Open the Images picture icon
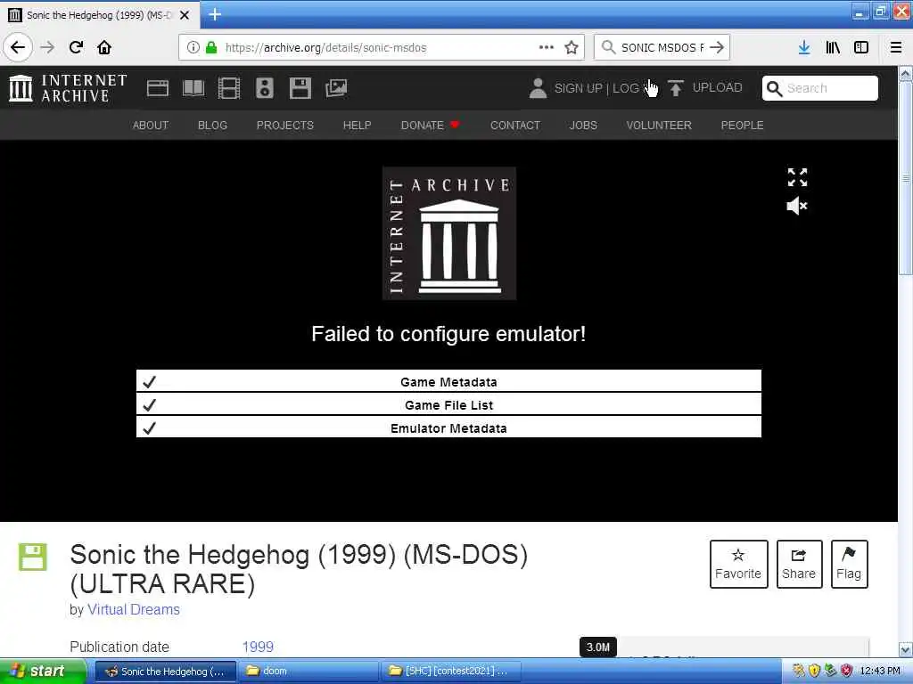Image resolution: width=913 pixels, height=684 pixels. click(x=336, y=88)
